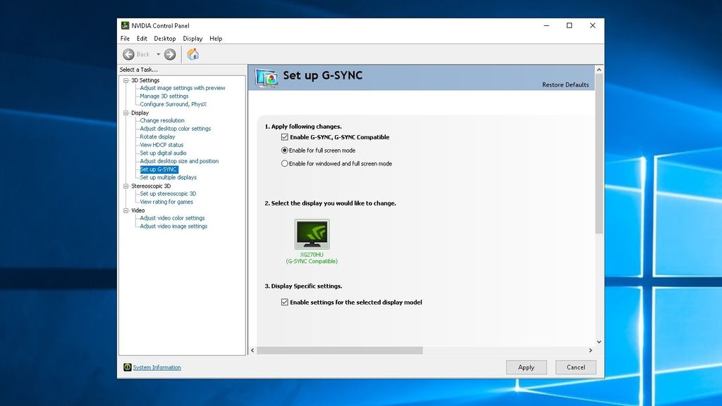Click the Set up G-SYNC header monitor icon
This screenshot has height=406, width=722.
coord(264,77)
